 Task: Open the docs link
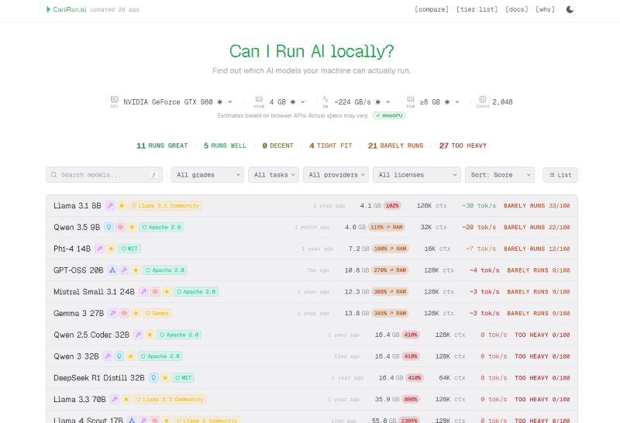516,9
